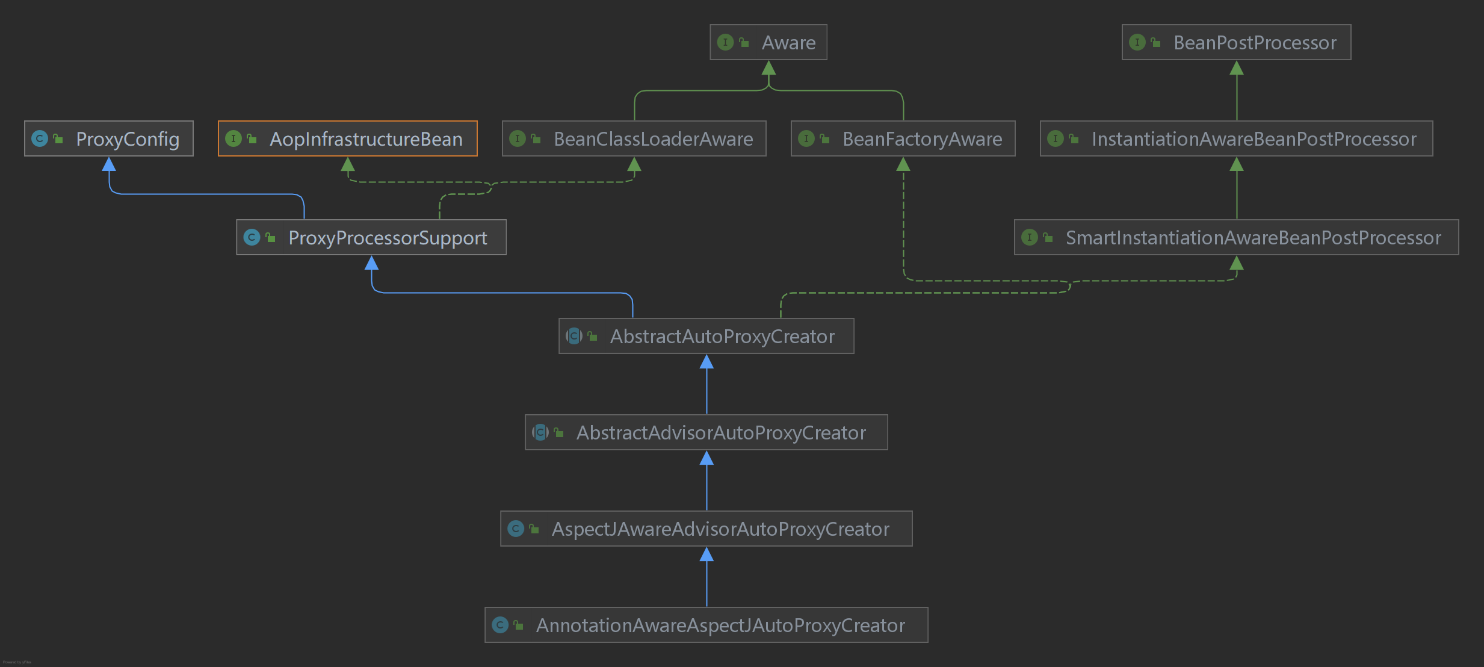Select the BeanFactoryAware label
The height and width of the screenshot is (667, 1484).
[x=923, y=139]
